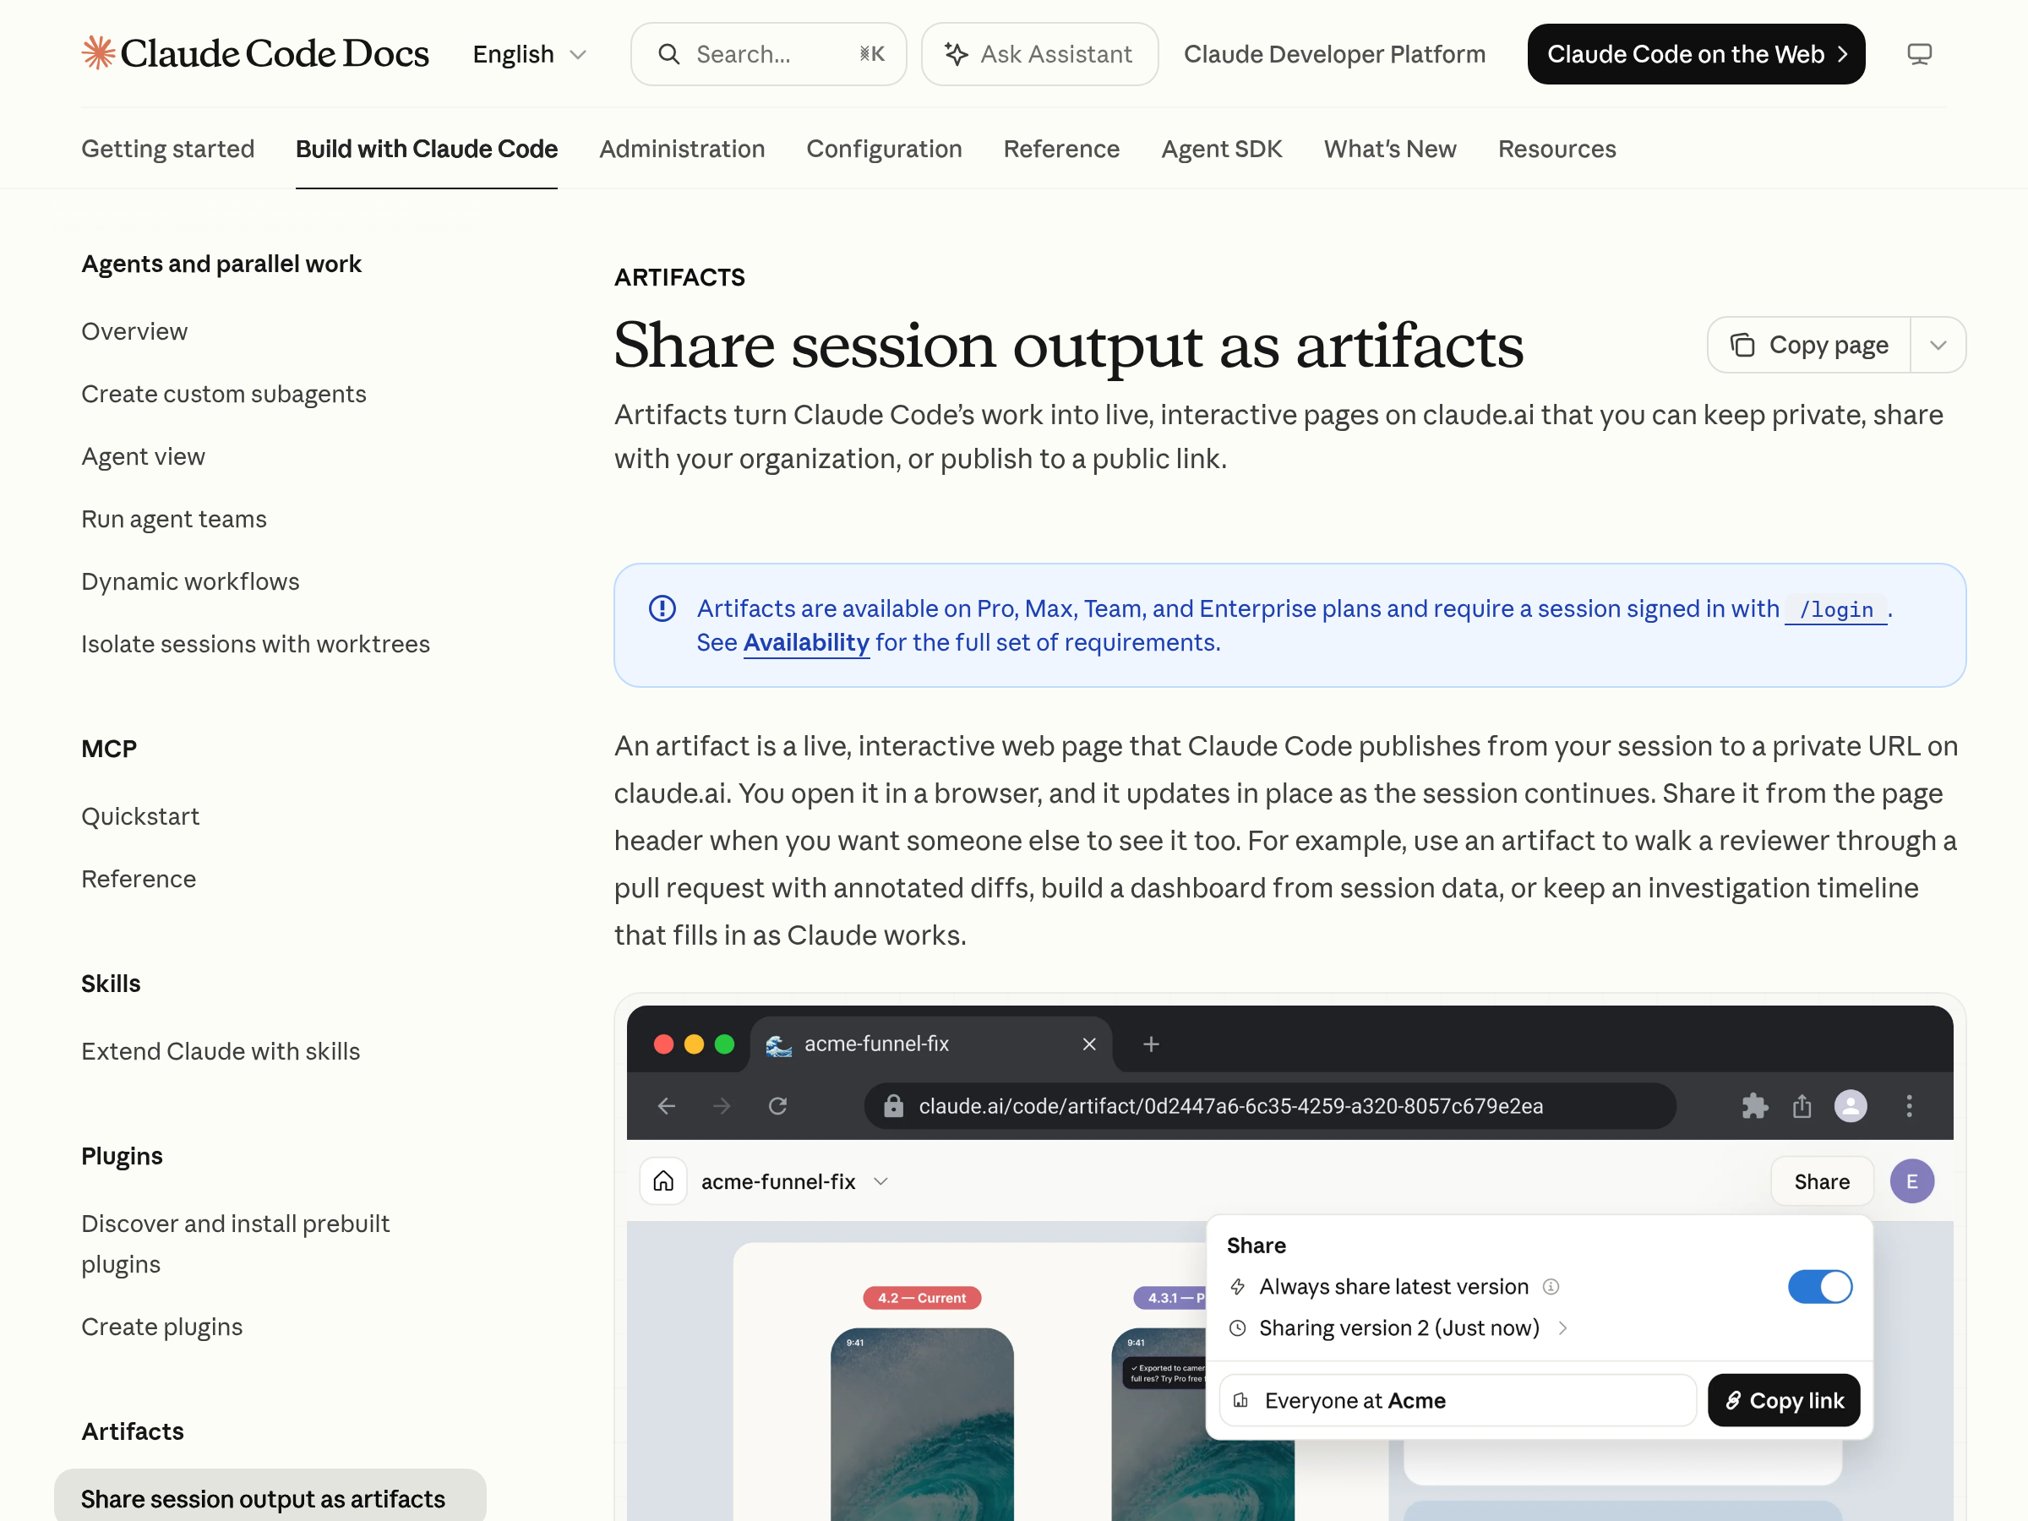This screenshot has width=2028, height=1521.
Task: Click the search magnifier icon
Action: click(x=669, y=54)
